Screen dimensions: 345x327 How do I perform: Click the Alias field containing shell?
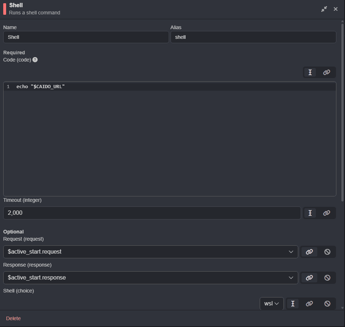[253, 37]
